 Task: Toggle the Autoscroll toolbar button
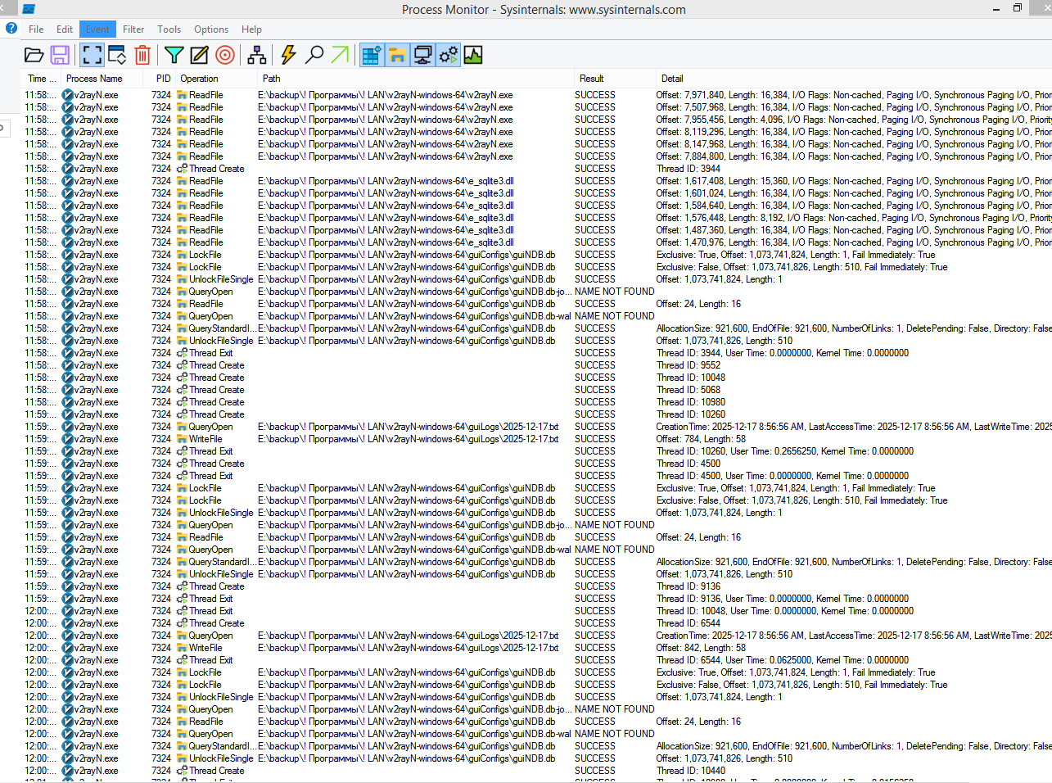(x=117, y=55)
